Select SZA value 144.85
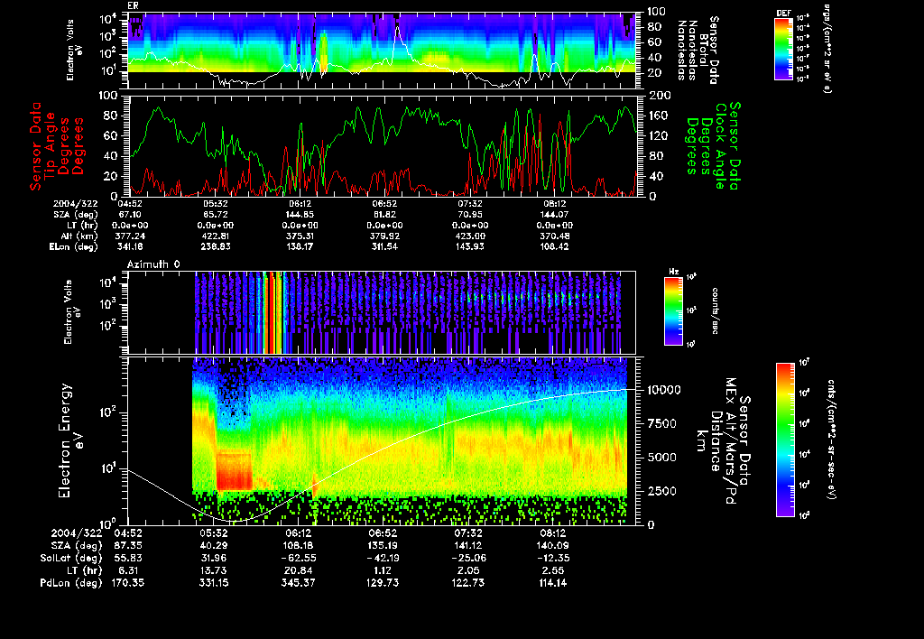 click(x=300, y=215)
